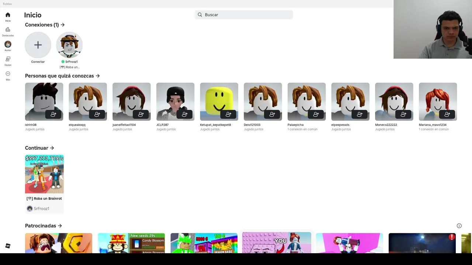The image size is (472, 265).
Task: Open SrFrooz1 connection avatar
Action: click(x=69, y=45)
